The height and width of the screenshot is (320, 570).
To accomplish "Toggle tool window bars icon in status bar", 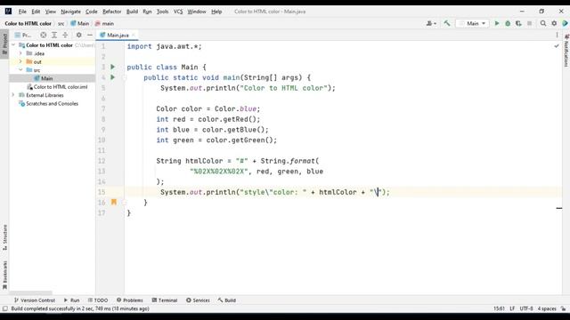I will [x=4, y=308].
